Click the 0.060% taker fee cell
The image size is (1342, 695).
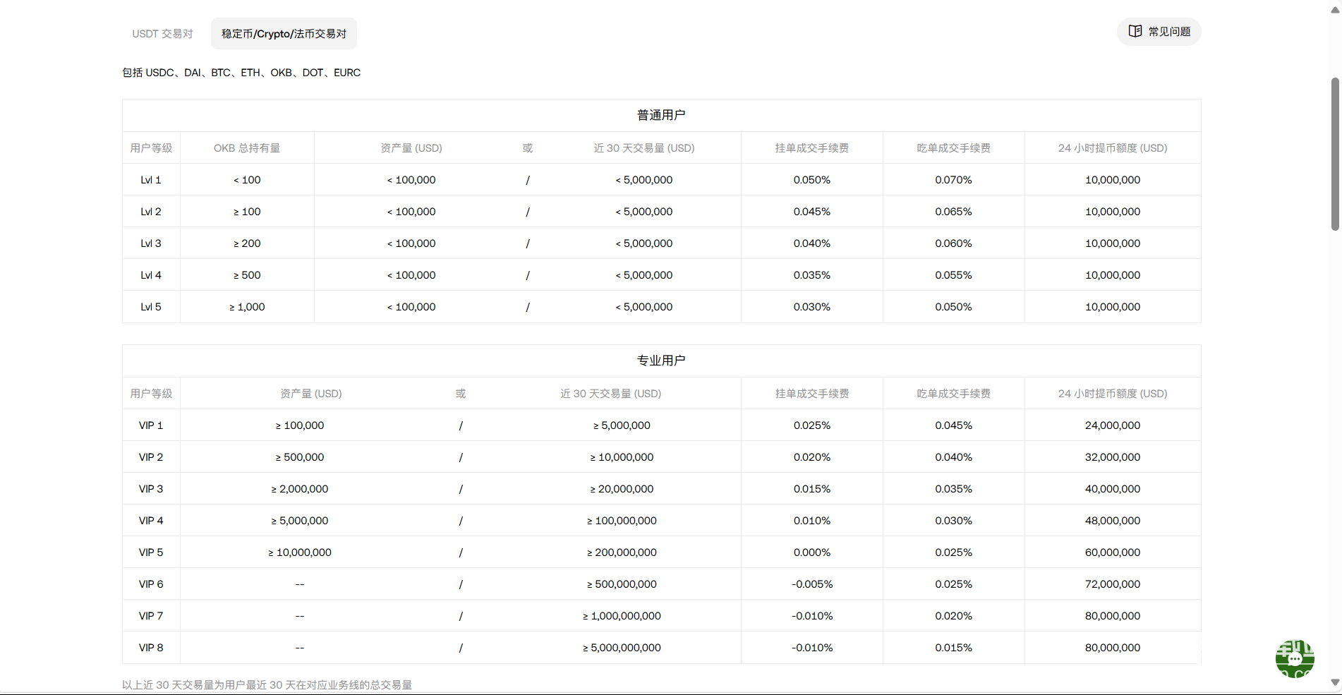953,243
